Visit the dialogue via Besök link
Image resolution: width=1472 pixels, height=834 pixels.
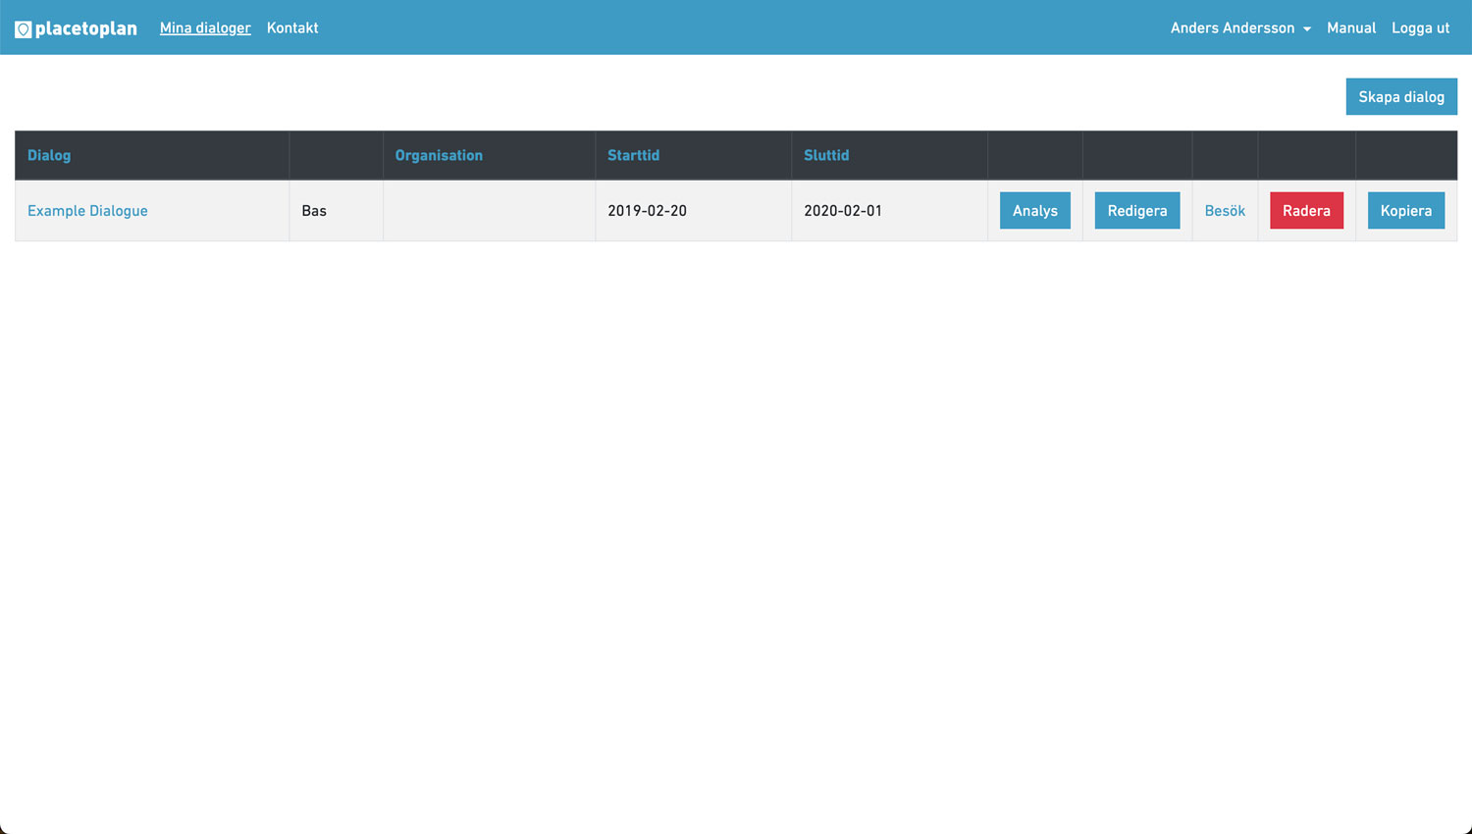(x=1225, y=211)
